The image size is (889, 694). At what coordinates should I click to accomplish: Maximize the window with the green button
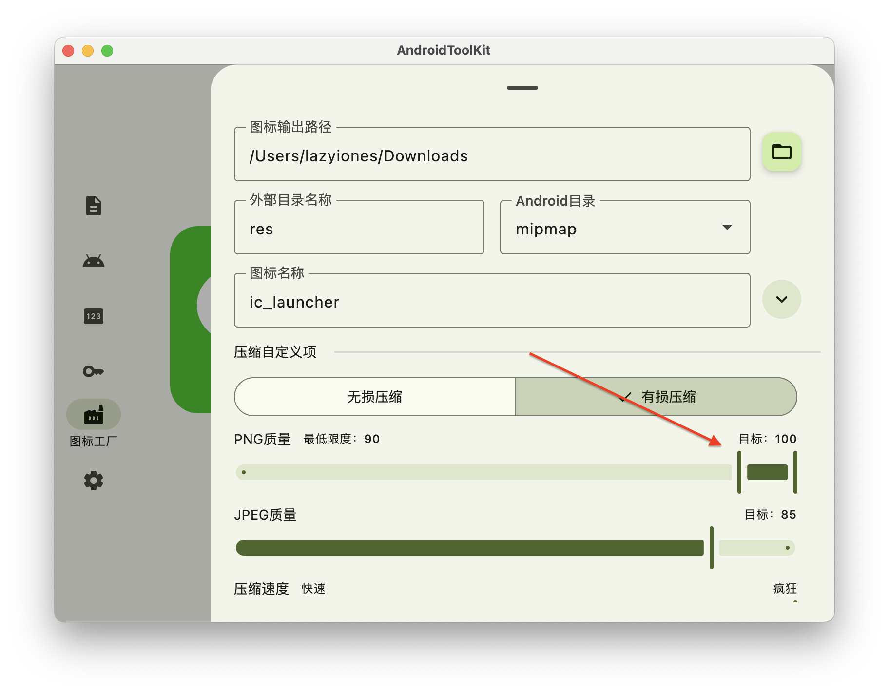[x=107, y=51]
